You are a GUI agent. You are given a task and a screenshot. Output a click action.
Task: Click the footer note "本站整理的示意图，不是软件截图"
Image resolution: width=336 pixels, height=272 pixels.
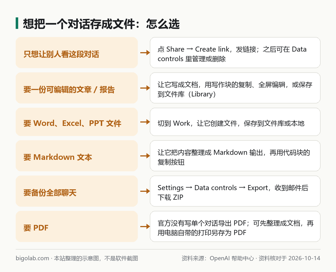[96, 258]
